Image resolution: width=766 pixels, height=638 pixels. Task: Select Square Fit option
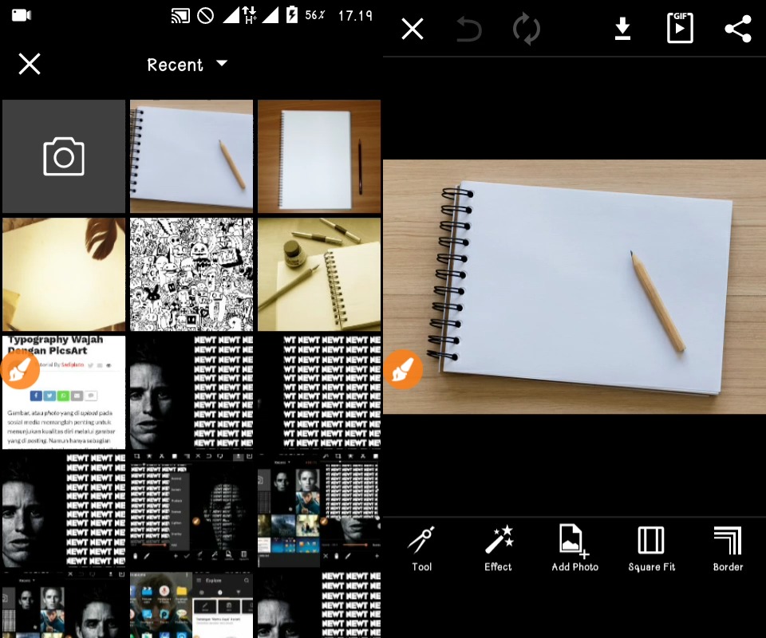(651, 549)
